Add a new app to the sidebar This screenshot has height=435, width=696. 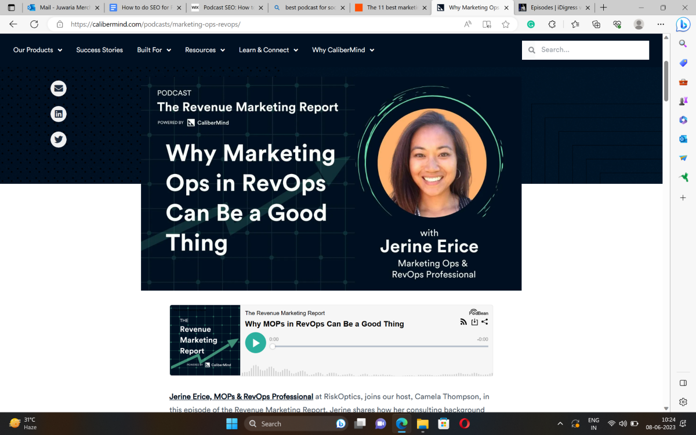[x=683, y=198]
